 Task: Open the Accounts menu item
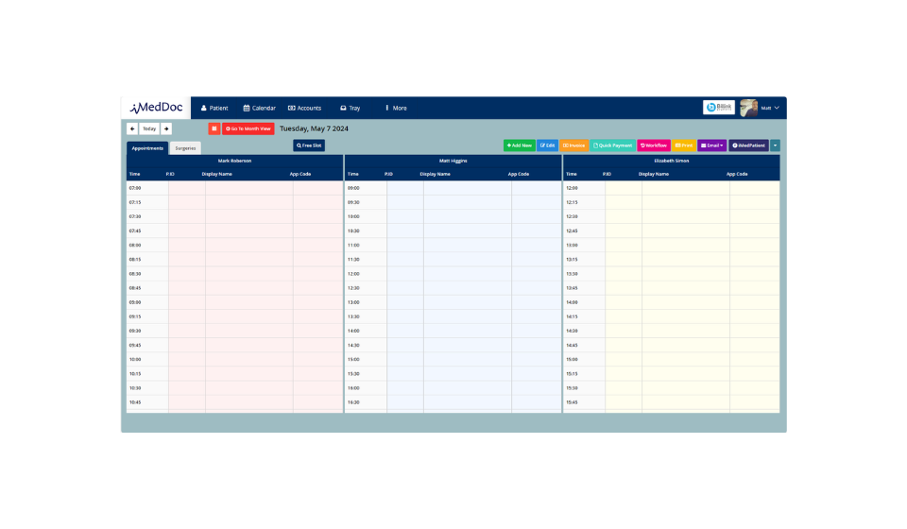pos(304,108)
